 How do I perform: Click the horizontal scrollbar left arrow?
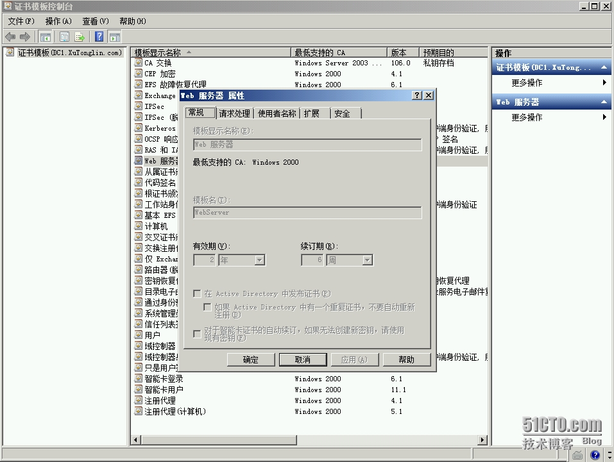click(x=136, y=440)
